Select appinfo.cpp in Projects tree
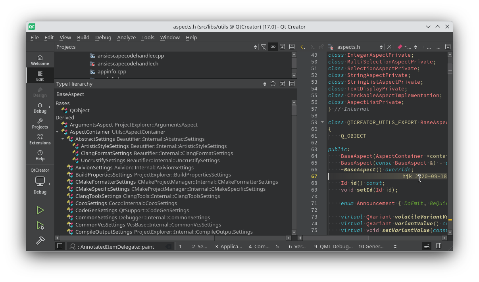Image resolution: width=479 pixels, height=282 pixels. [112, 72]
